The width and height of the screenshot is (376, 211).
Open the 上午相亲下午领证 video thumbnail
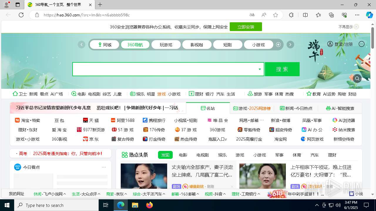coord(263,176)
